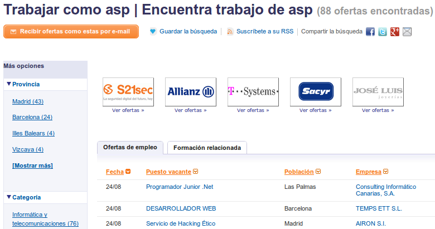Sort listings by Población column
Viewport: 435px width, 229px height.
[x=302, y=172]
